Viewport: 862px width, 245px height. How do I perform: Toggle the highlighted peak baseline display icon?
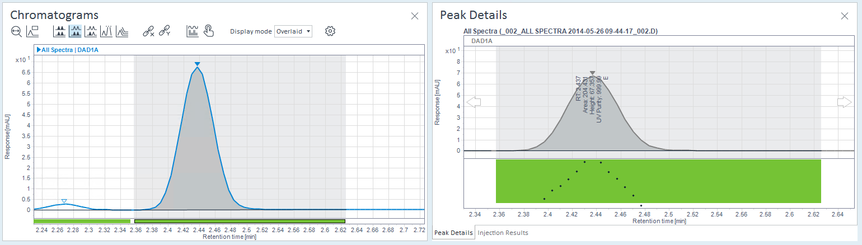point(75,31)
